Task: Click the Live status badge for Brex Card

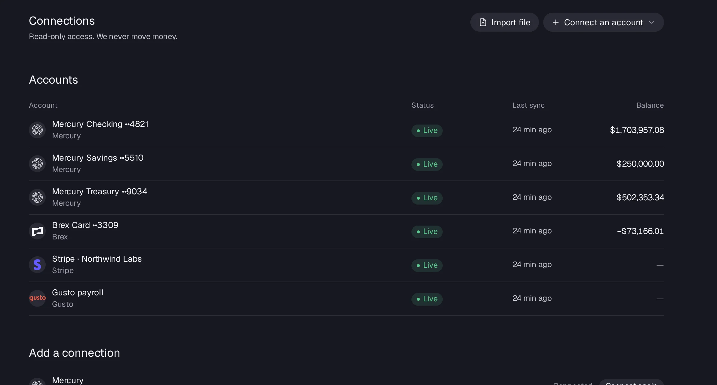Action: coord(427,232)
